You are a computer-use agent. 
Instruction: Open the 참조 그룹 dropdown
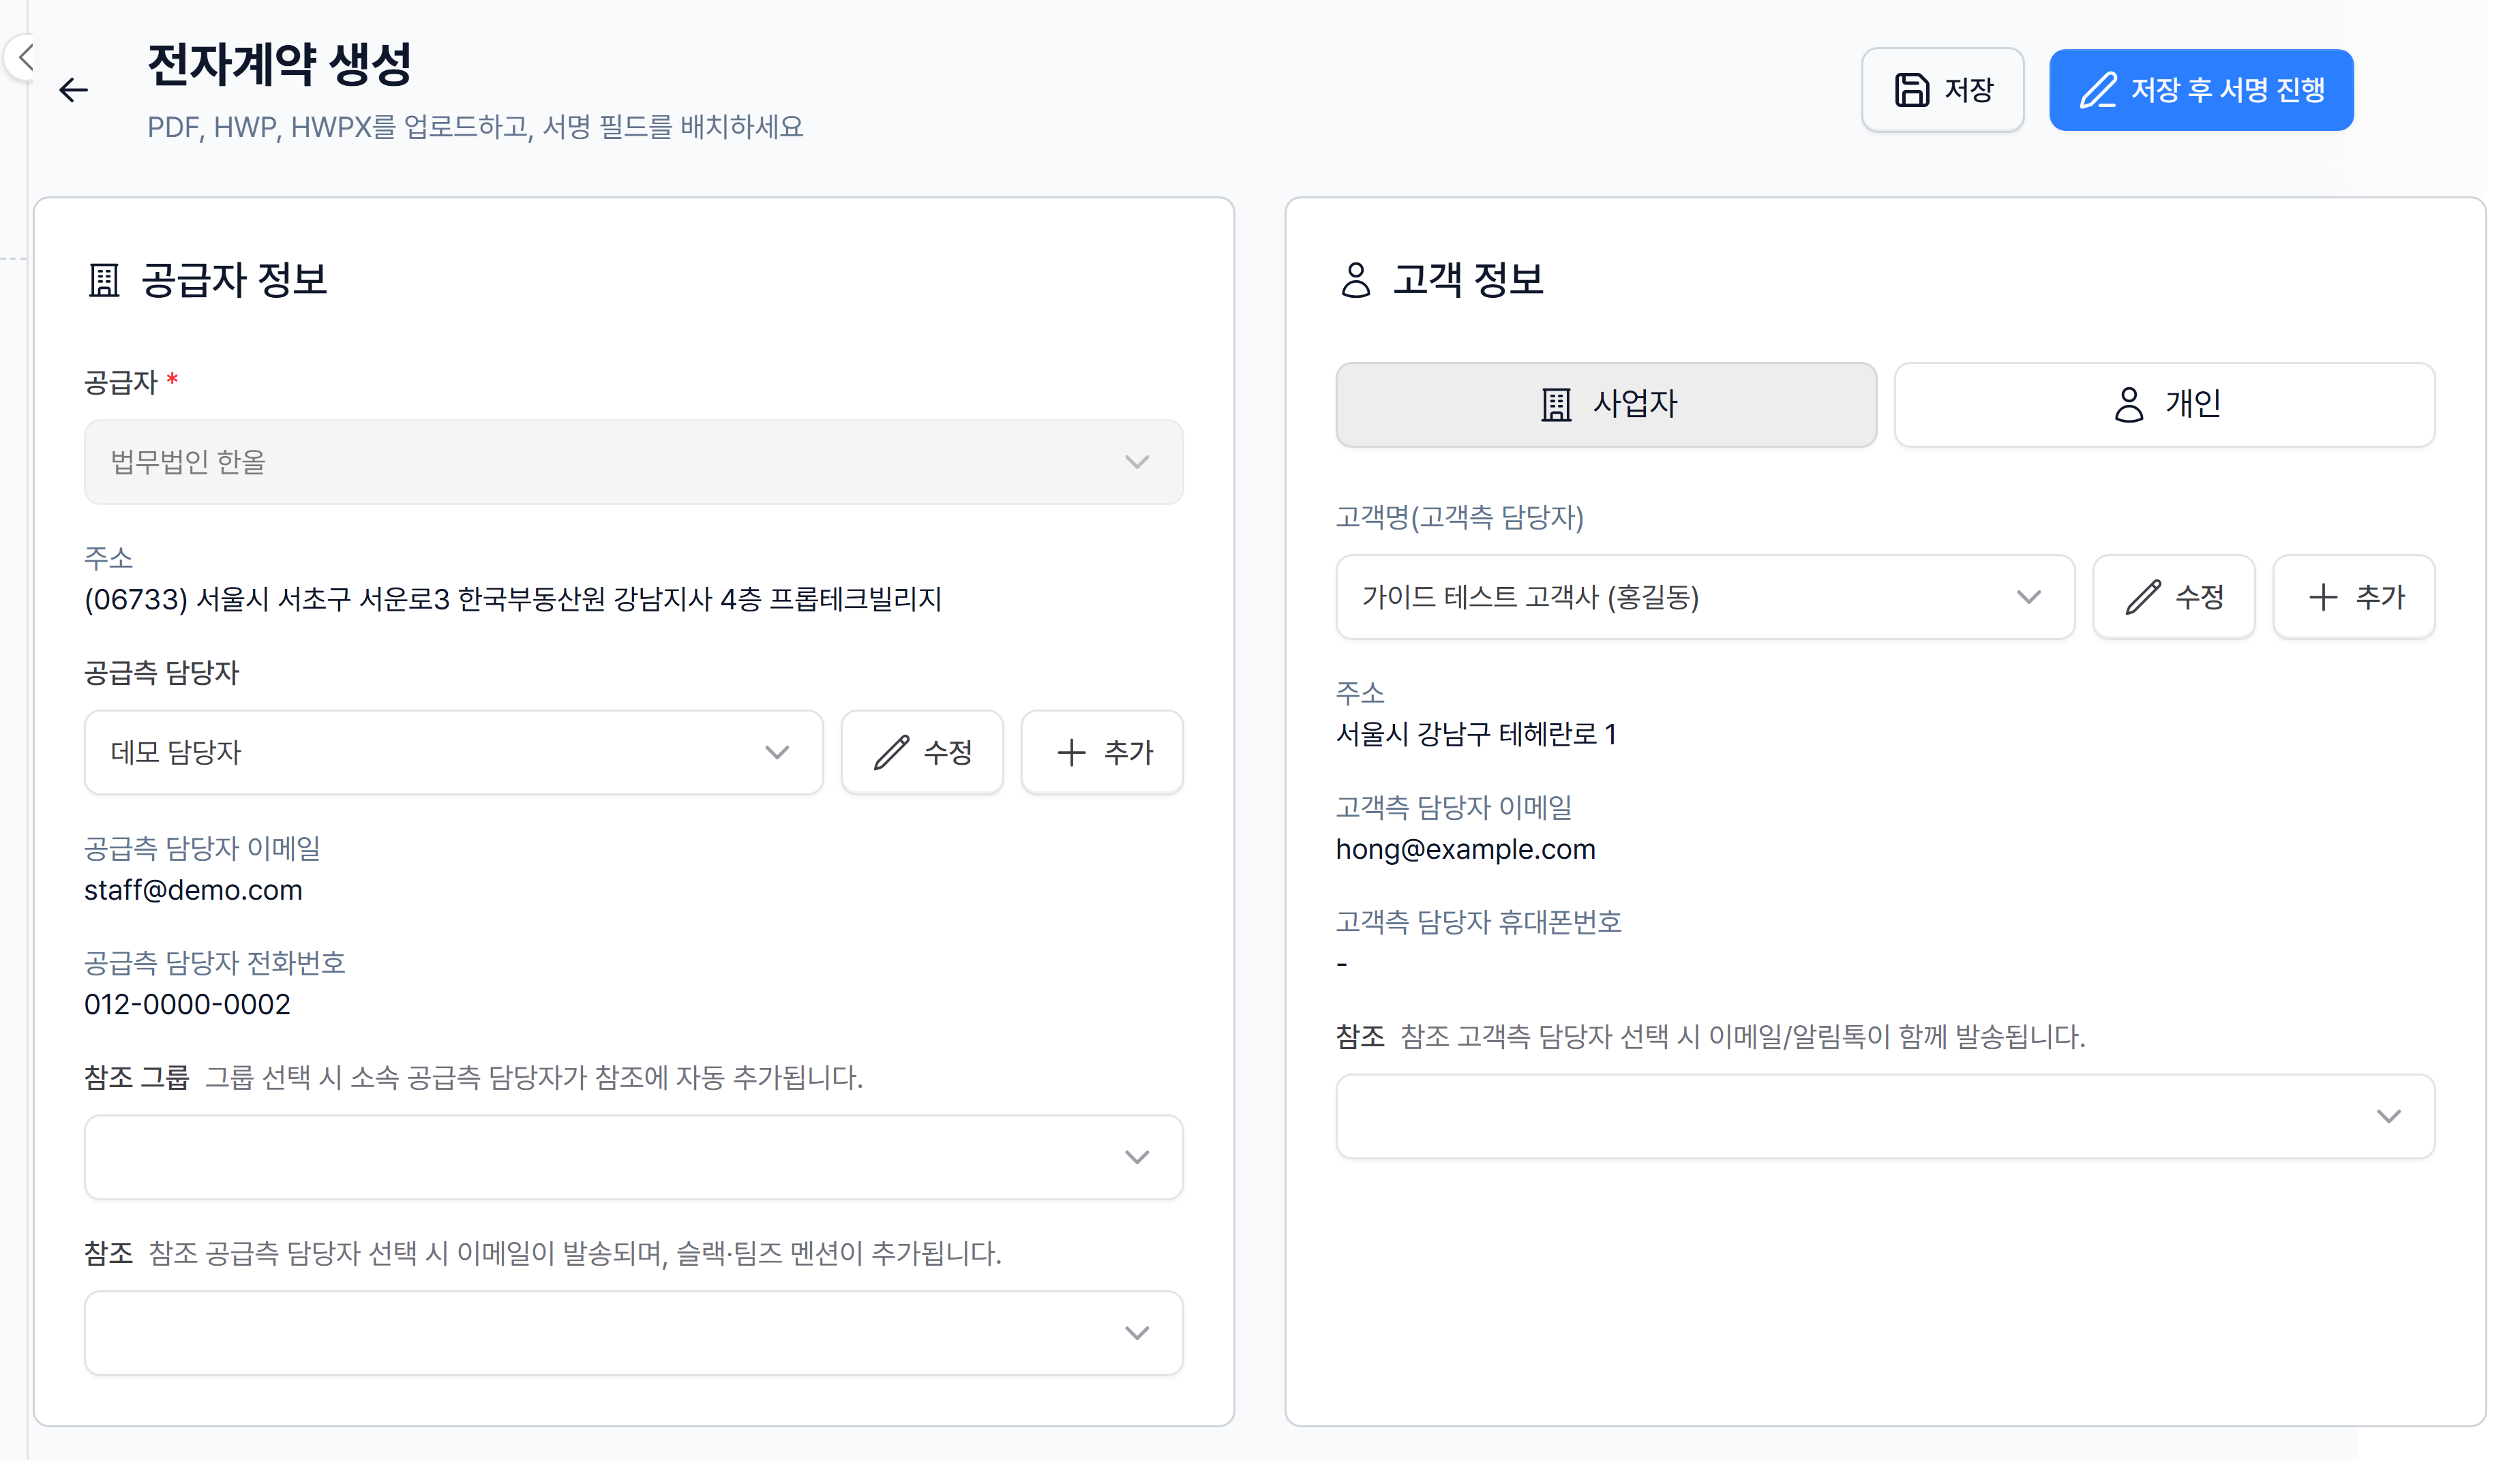[x=634, y=1157]
